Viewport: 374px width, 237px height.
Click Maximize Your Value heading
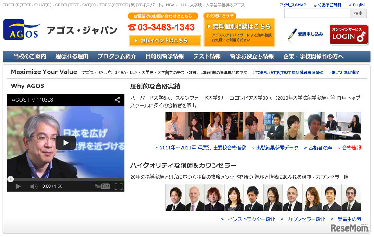click(44, 72)
